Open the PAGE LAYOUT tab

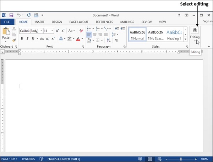coord(79,22)
